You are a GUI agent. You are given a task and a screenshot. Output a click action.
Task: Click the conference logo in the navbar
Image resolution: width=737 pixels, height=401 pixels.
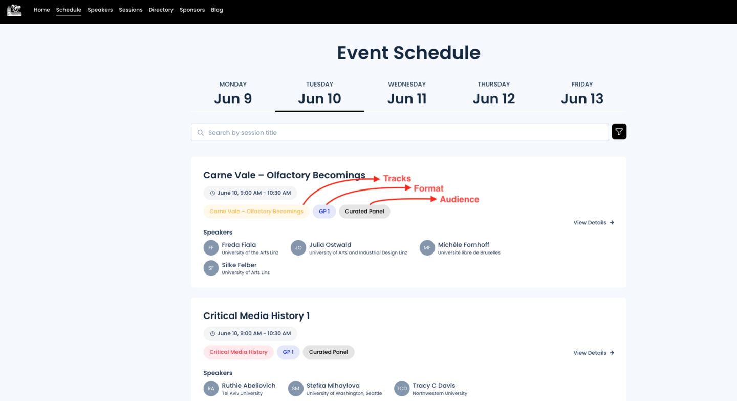(x=14, y=10)
